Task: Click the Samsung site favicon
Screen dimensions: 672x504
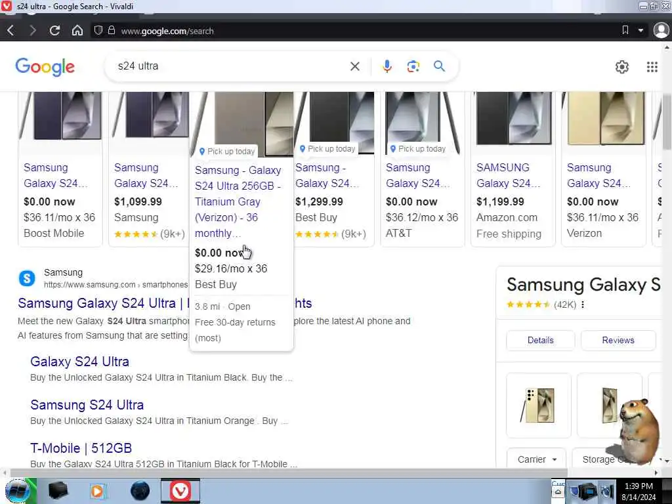Action: point(27,278)
